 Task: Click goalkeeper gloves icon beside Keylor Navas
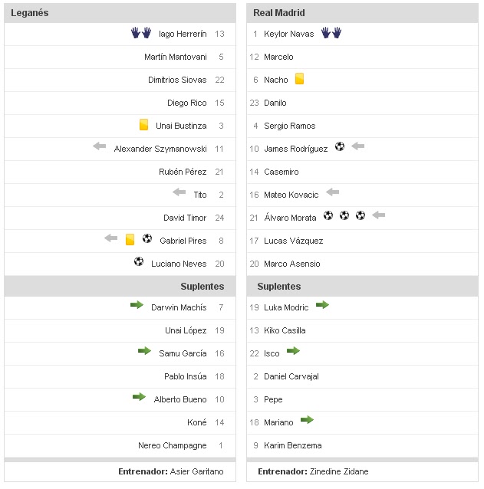coord(331,33)
